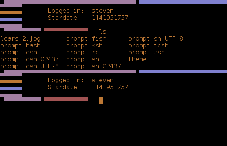Click the red bar left of the ls command
The width and height of the screenshot is (227, 146).
[x=66, y=30]
